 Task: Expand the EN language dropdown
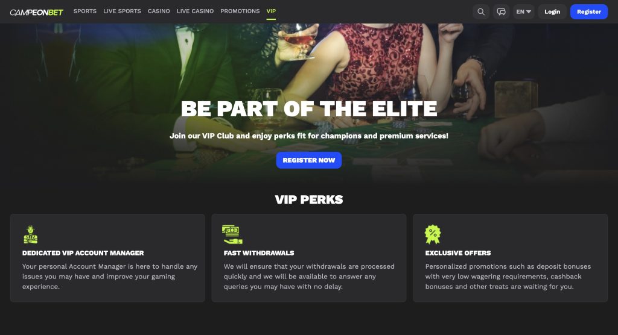point(523,12)
